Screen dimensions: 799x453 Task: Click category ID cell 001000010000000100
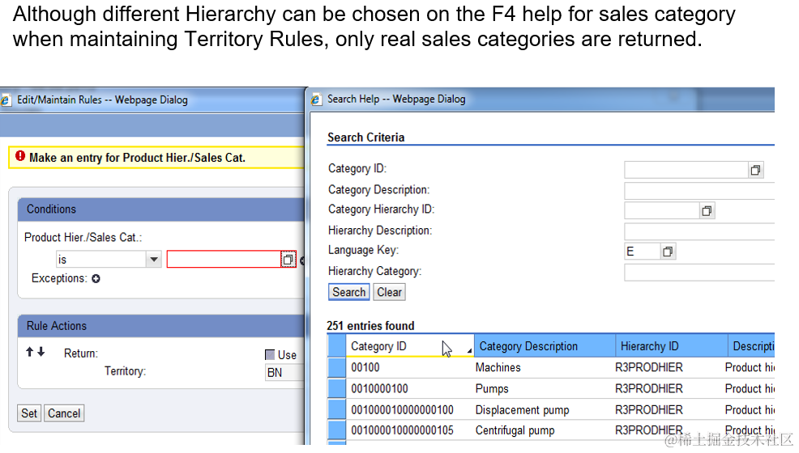402,410
